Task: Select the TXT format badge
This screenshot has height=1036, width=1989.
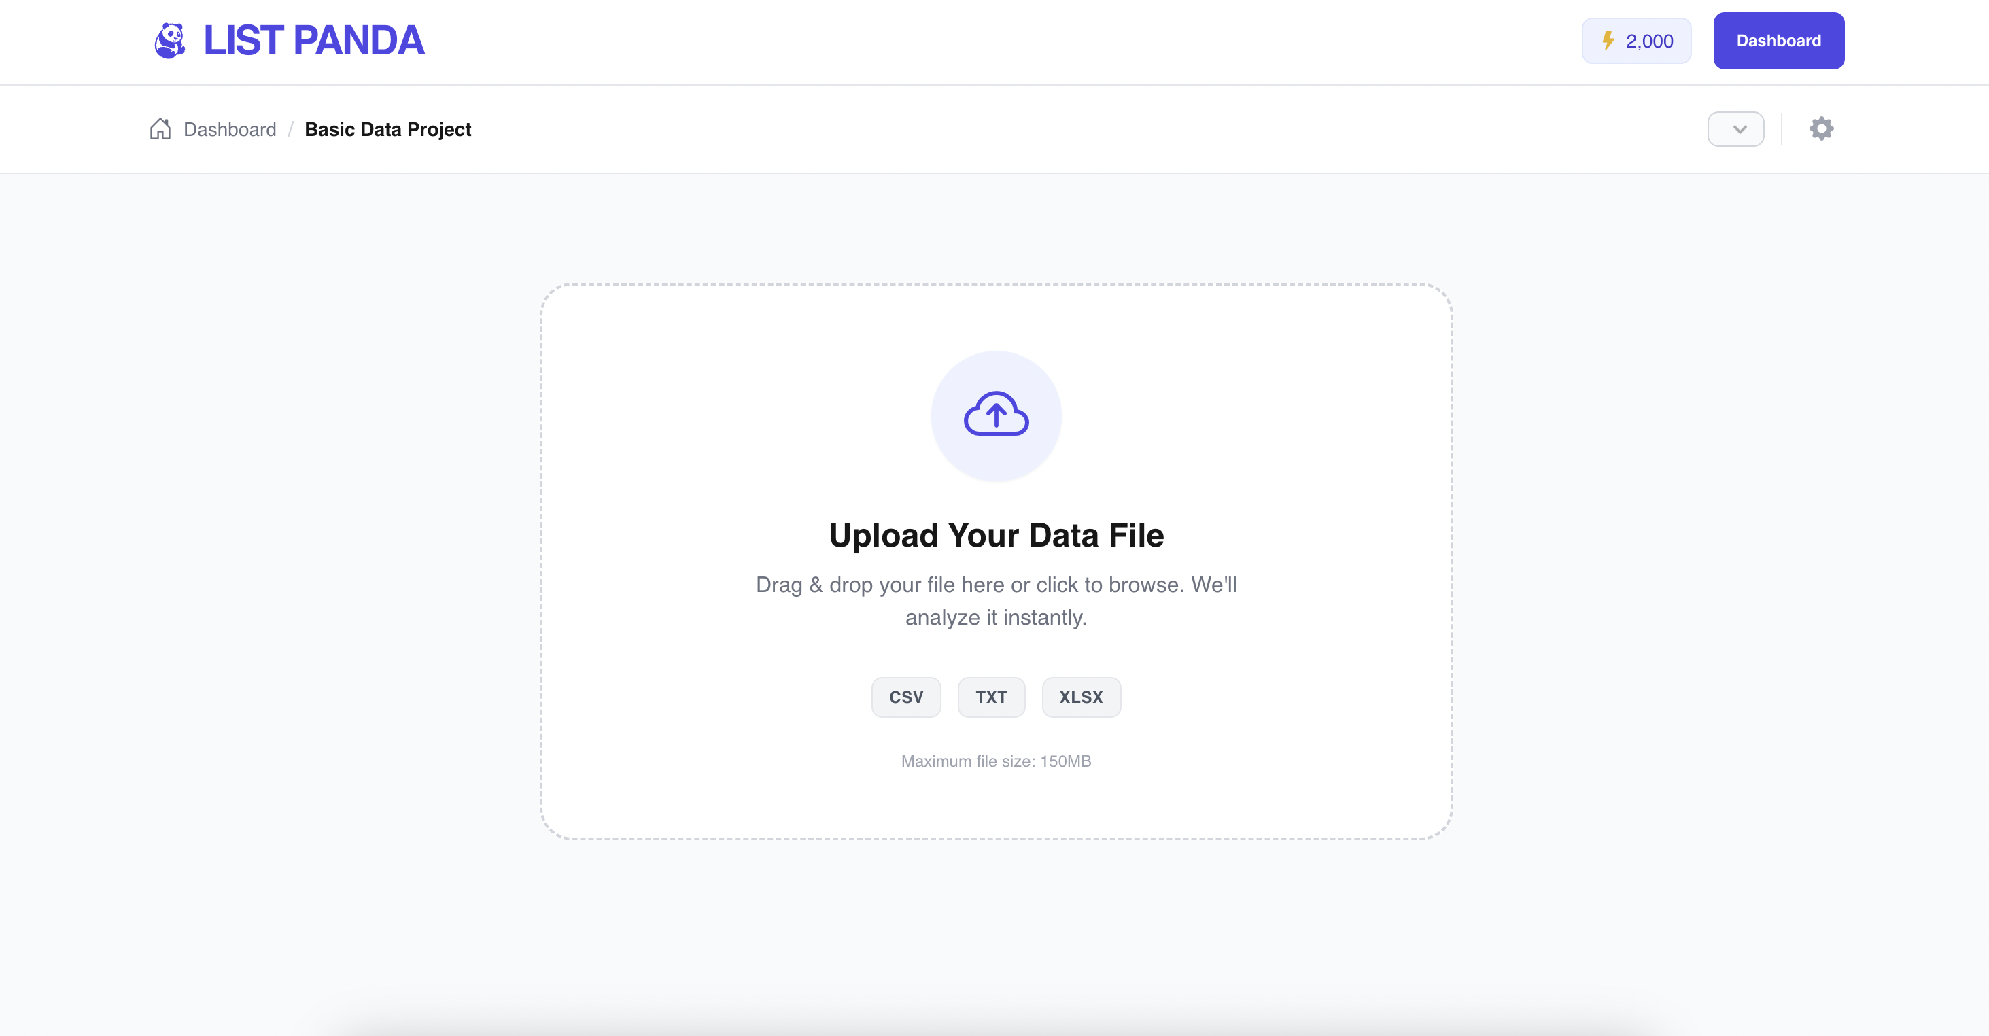Action: coord(990,697)
